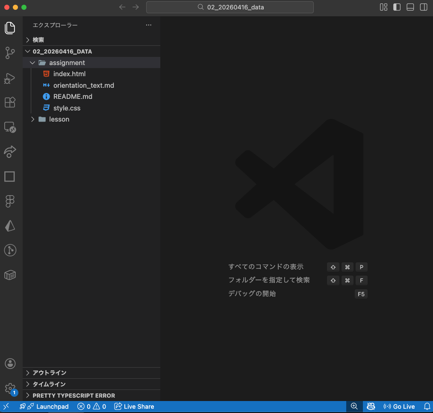This screenshot has width=433, height=413.
Task: Go back using the left arrow
Action: click(x=122, y=7)
